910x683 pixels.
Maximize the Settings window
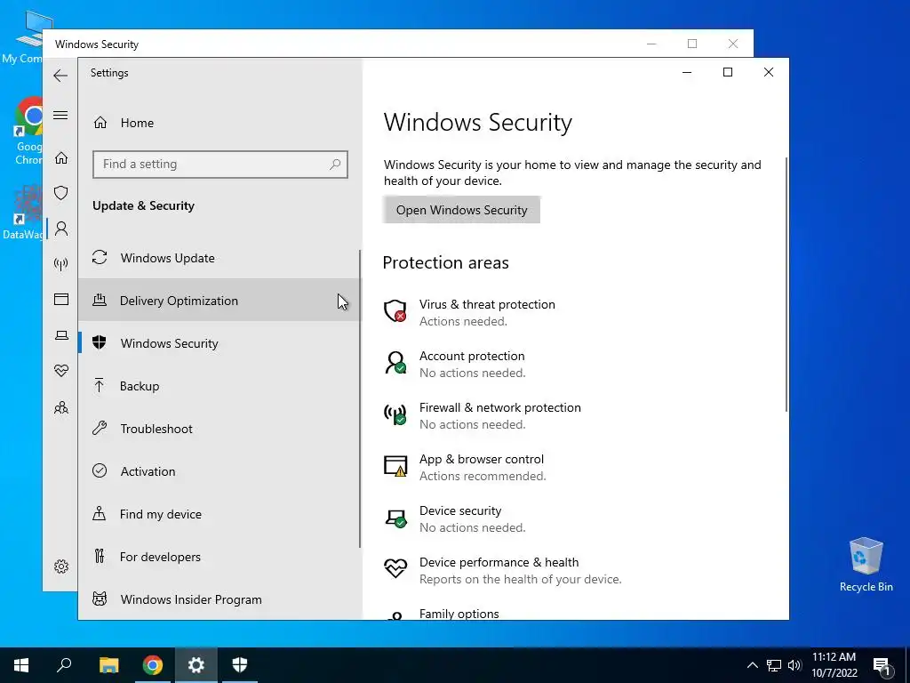(x=727, y=73)
